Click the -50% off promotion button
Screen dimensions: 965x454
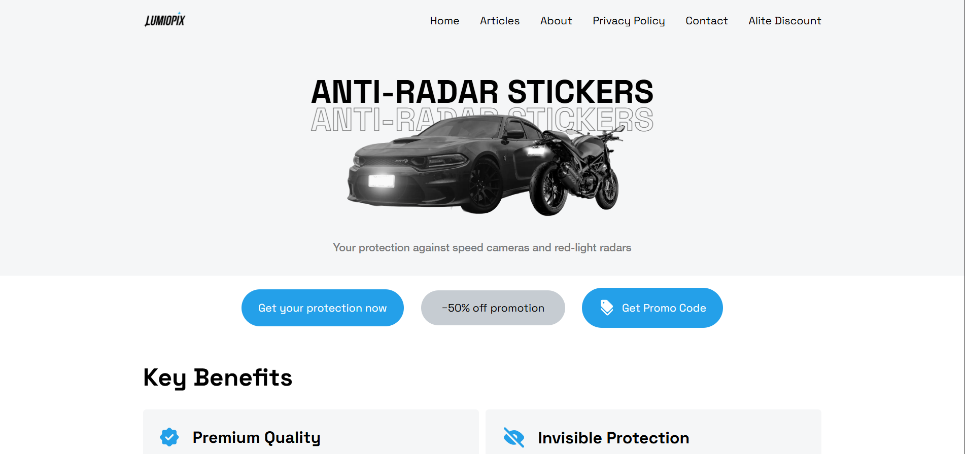tap(493, 308)
